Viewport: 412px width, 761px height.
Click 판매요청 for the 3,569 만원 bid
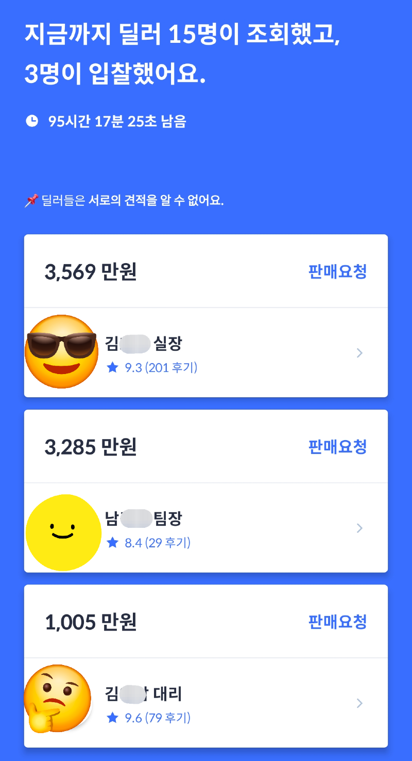click(337, 271)
